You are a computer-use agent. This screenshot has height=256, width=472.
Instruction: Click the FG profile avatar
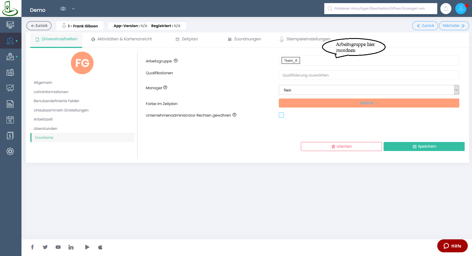82,63
